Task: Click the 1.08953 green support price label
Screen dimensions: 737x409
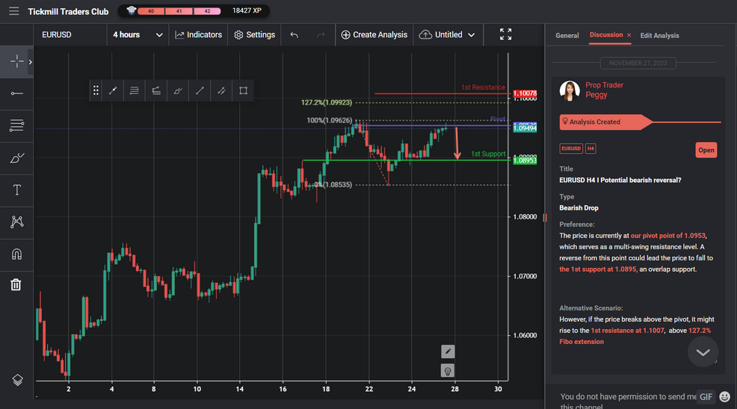Action: (525, 160)
